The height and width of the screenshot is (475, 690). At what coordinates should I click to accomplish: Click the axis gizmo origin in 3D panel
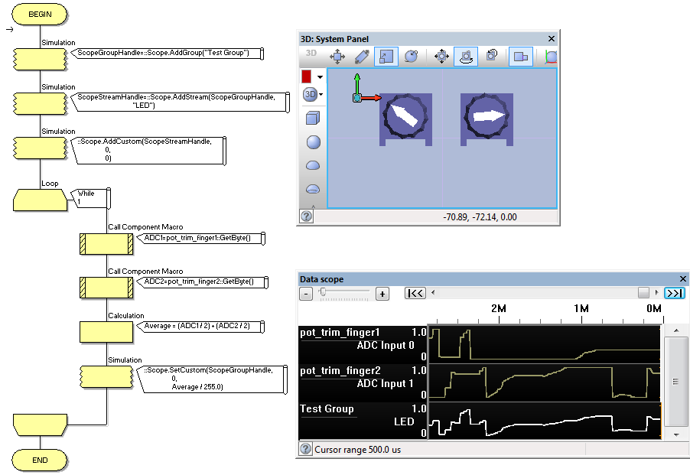pyautogui.click(x=357, y=98)
